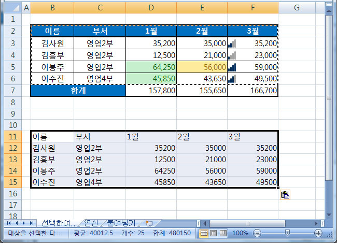
Task: Click the blue 1월 header cell
Action: coord(151,31)
